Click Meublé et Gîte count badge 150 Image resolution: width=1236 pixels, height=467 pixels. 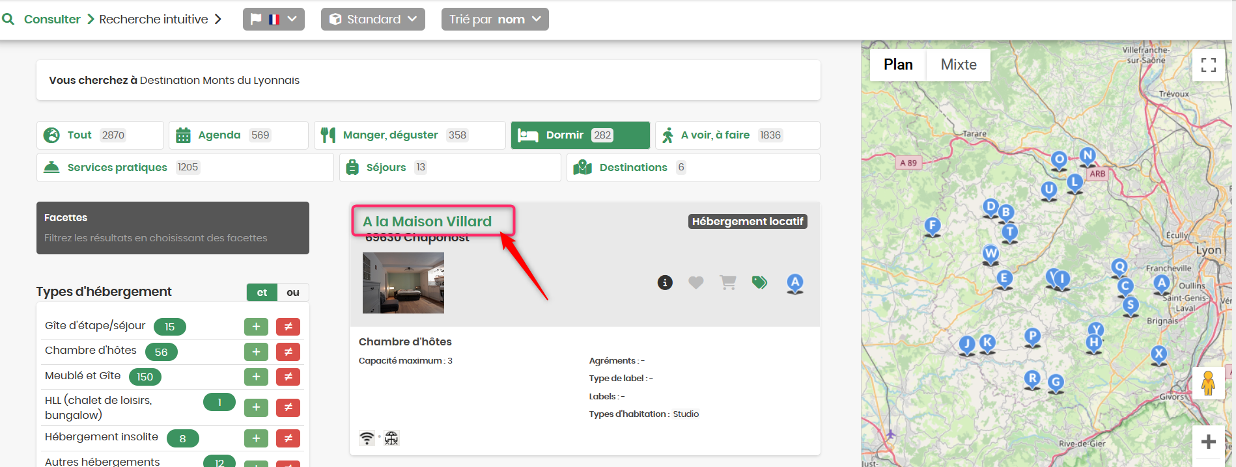(x=145, y=377)
